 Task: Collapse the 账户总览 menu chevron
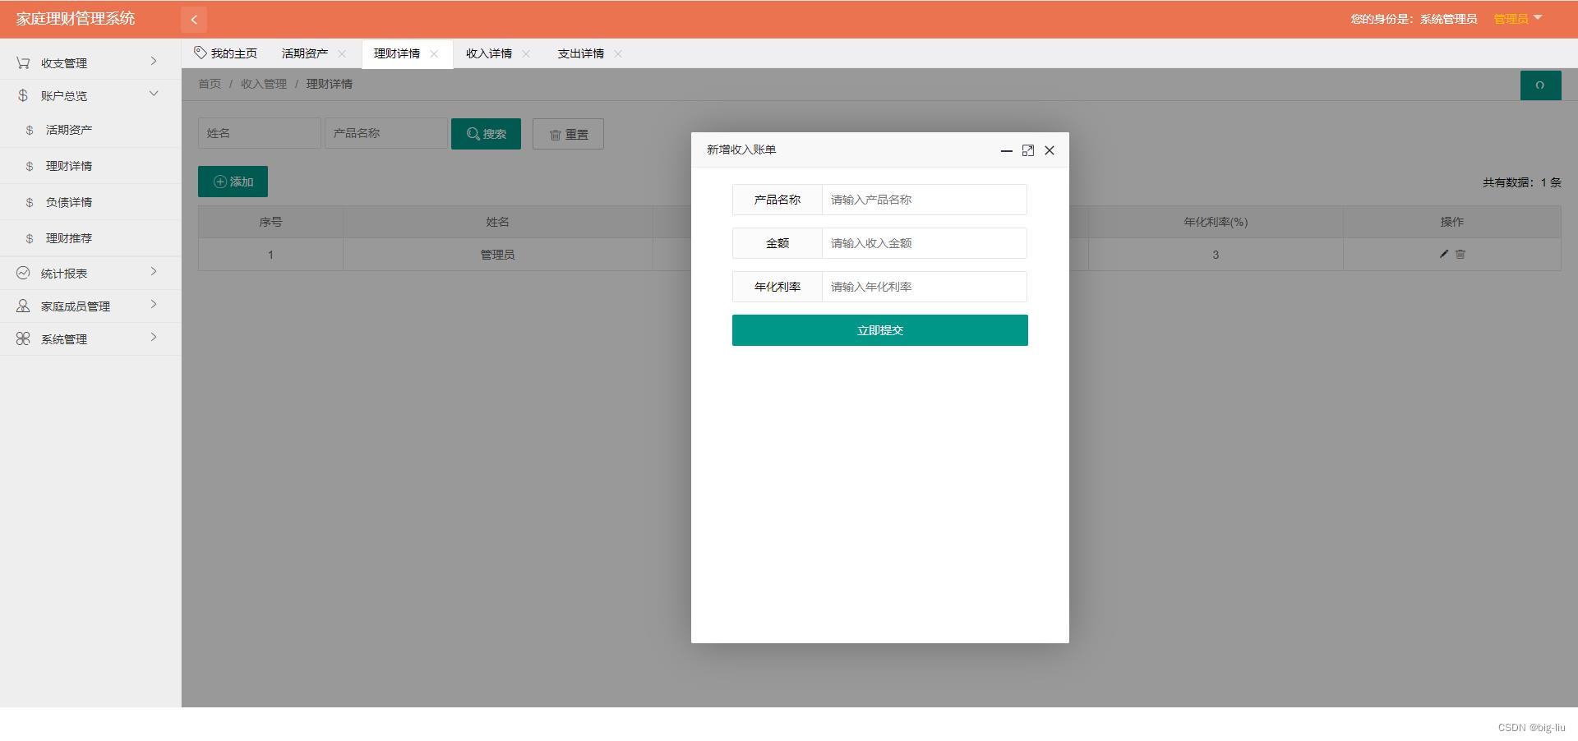[x=154, y=94]
